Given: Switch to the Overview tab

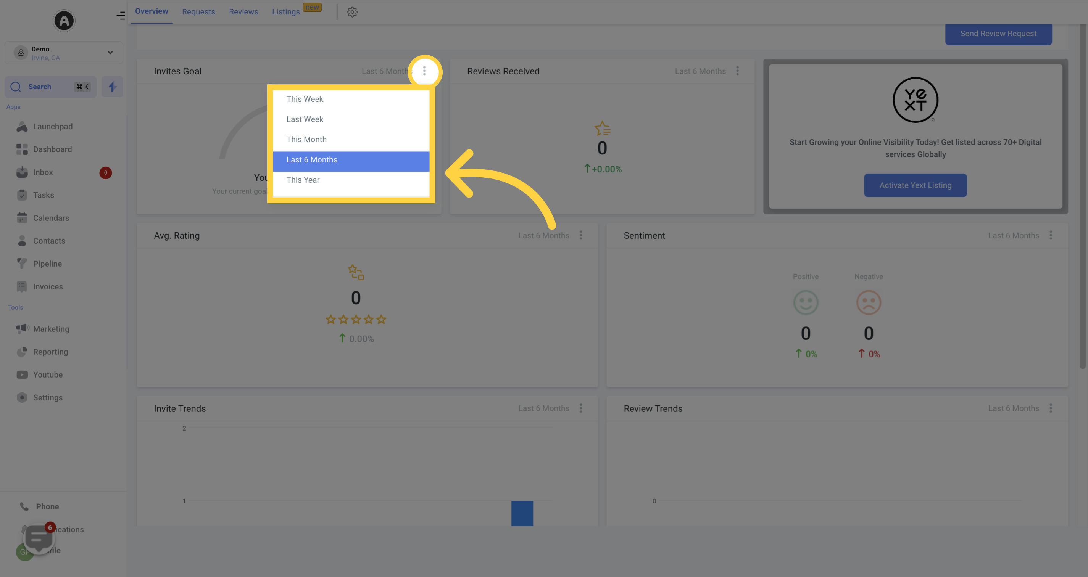Looking at the screenshot, I should pos(151,11).
